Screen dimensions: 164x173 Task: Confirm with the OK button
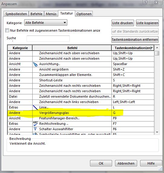pyautogui.click(x=101, y=163)
